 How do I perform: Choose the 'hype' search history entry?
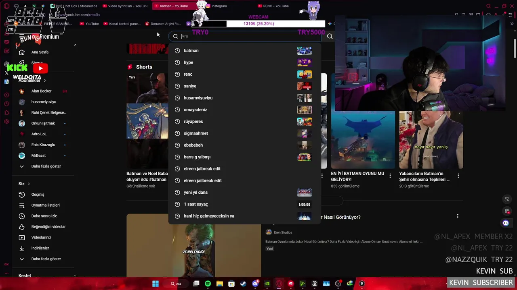click(x=245, y=62)
